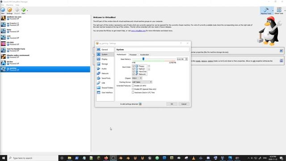Open Display settings category
Viewport: 286px width, 161px height.
coord(105,59)
